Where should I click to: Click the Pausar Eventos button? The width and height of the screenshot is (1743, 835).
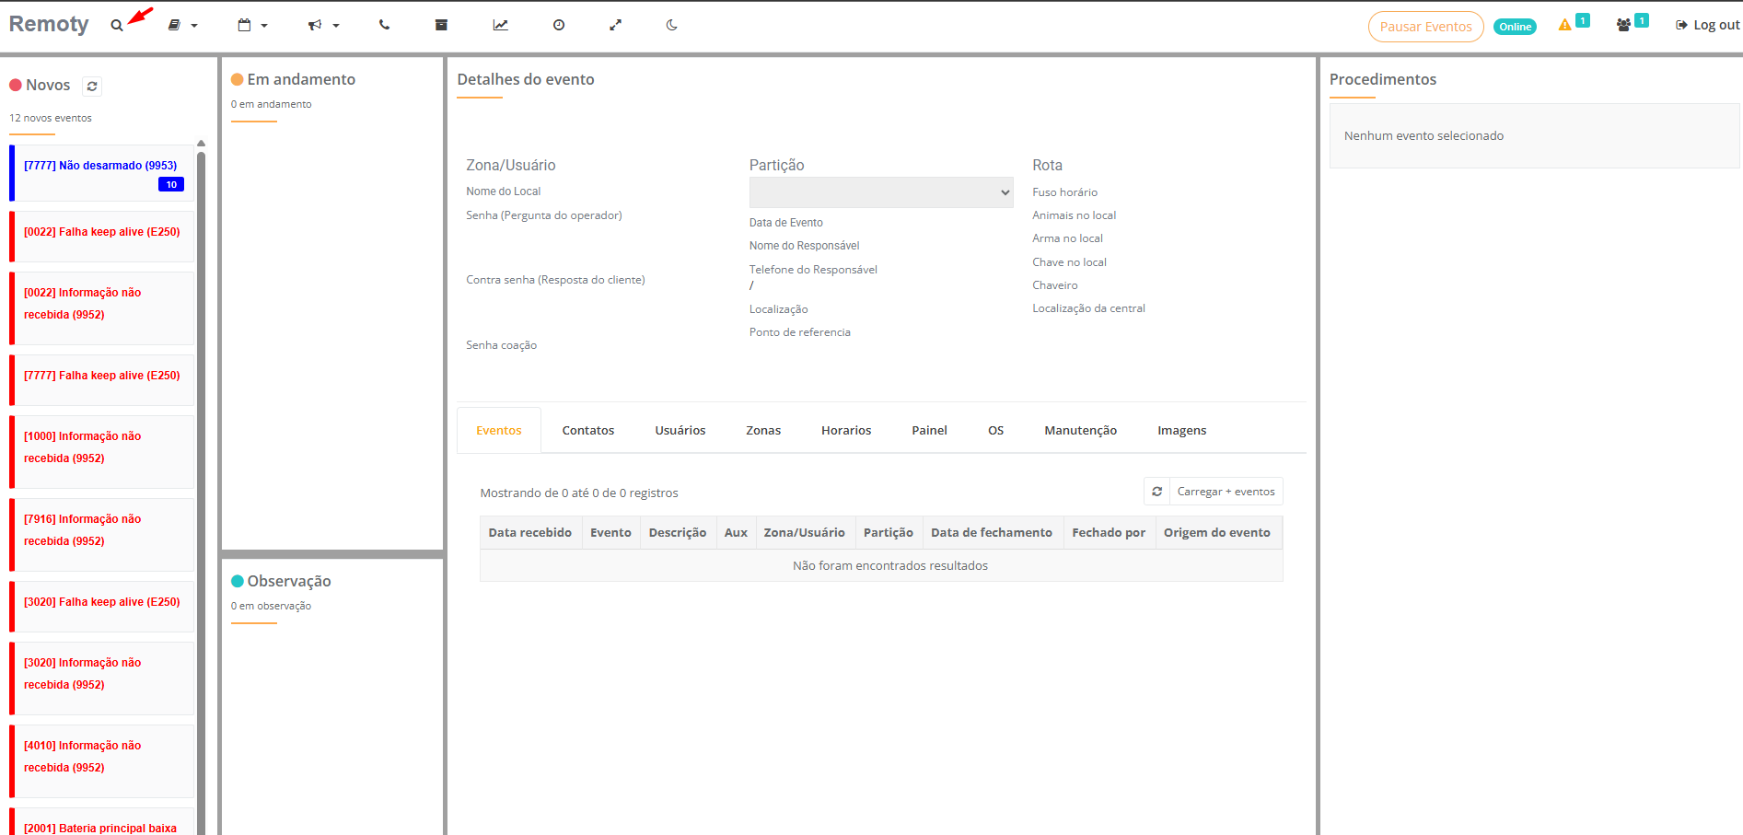click(1425, 27)
